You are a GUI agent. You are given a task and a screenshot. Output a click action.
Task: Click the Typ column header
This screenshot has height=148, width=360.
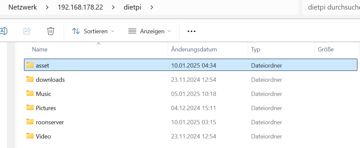coord(256,49)
